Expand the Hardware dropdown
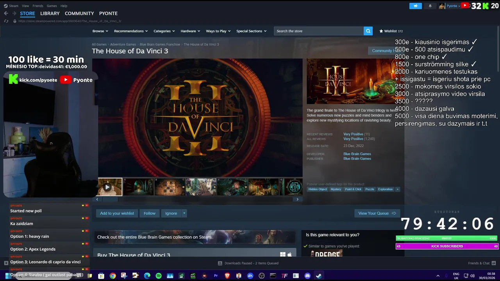This screenshot has height=281, width=500. point(190,31)
